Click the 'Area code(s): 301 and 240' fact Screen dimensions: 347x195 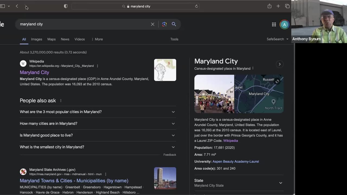pos(215,168)
